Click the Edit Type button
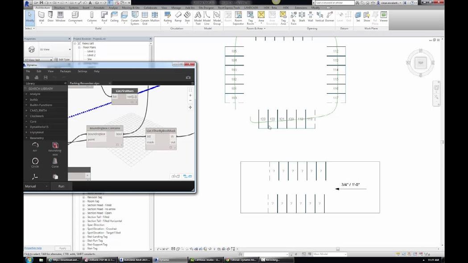 (62, 60)
